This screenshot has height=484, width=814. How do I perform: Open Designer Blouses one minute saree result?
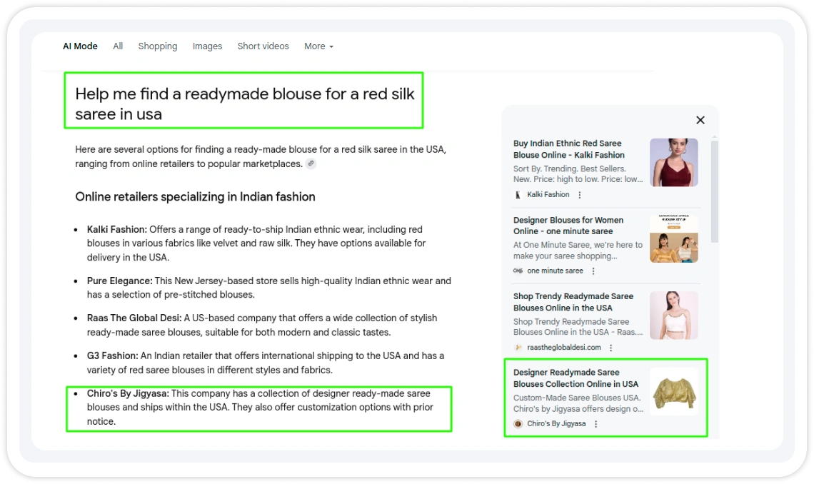pos(568,226)
